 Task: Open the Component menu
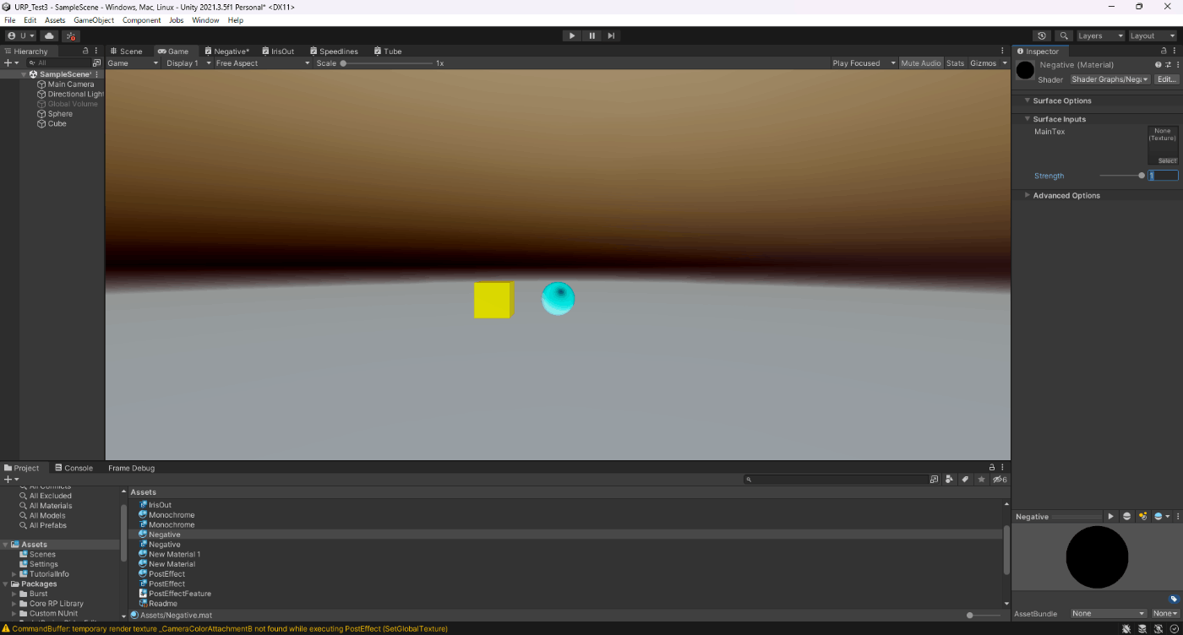click(x=141, y=20)
